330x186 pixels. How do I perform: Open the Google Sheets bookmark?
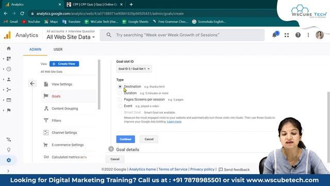pos(135,22)
